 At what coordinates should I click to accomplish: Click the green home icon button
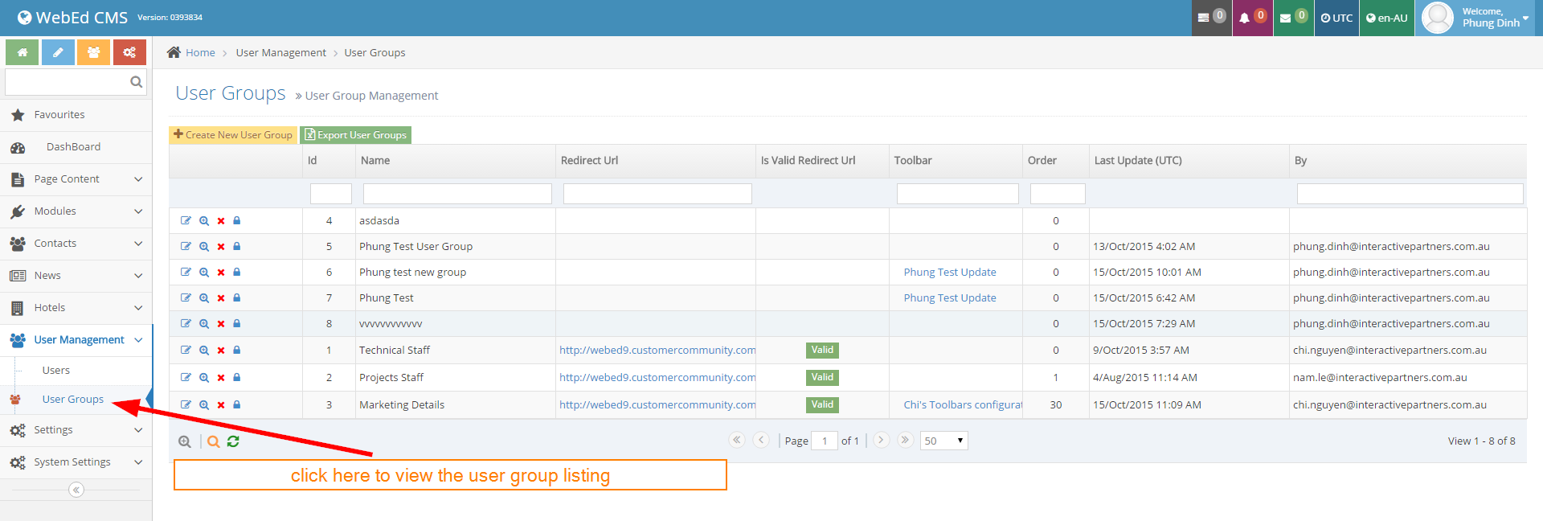point(23,52)
